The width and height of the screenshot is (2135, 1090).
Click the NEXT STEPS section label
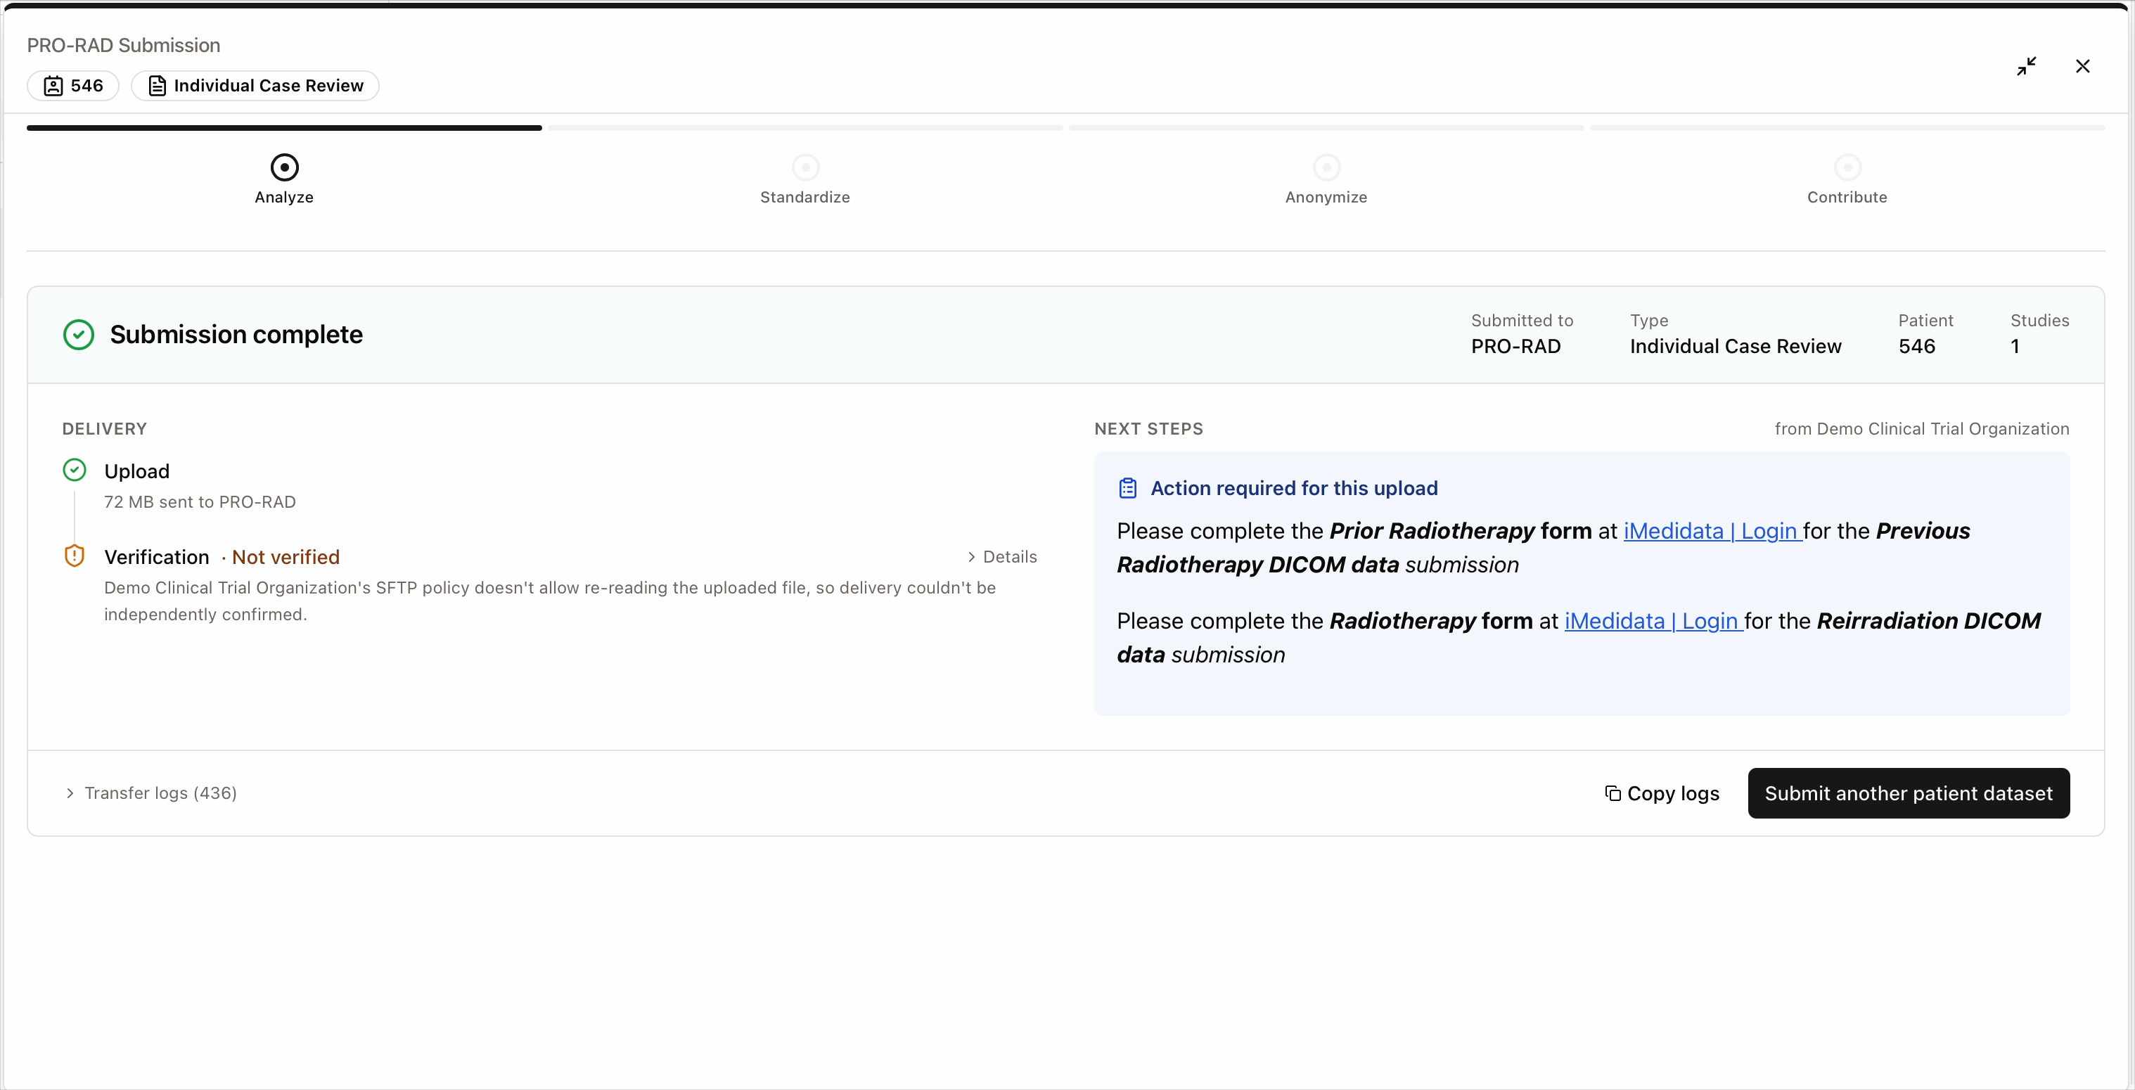(1149, 430)
